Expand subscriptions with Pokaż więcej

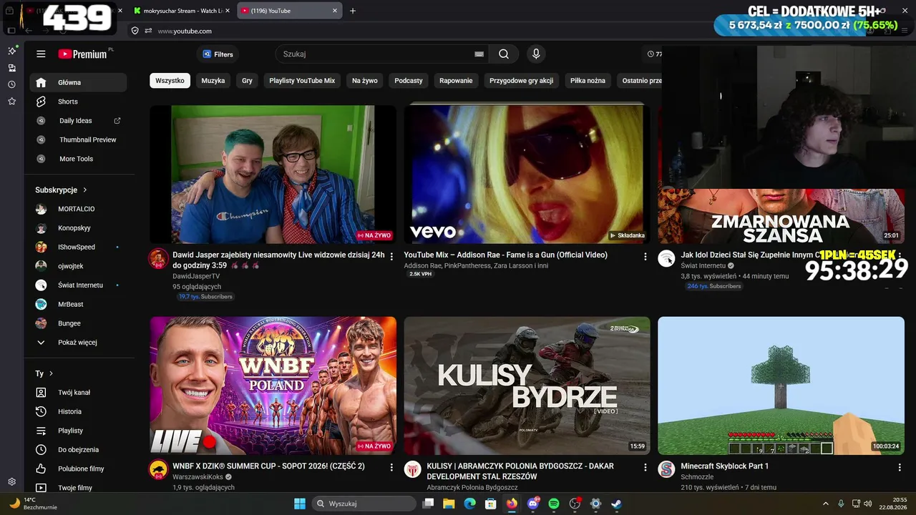tap(78, 343)
